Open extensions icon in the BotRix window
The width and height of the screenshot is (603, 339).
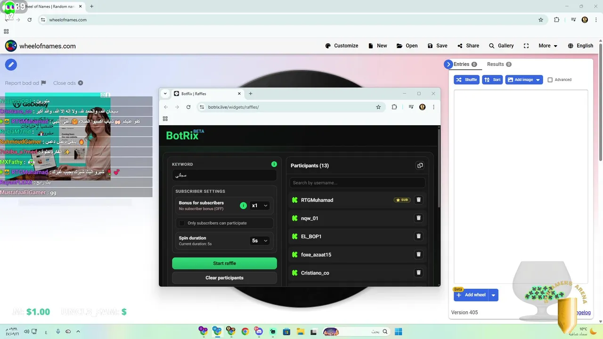[x=394, y=107]
